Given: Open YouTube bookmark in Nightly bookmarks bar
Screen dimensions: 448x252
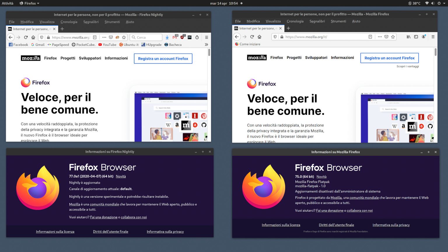Looking at the screenshot, I should (x=107, y=45).
